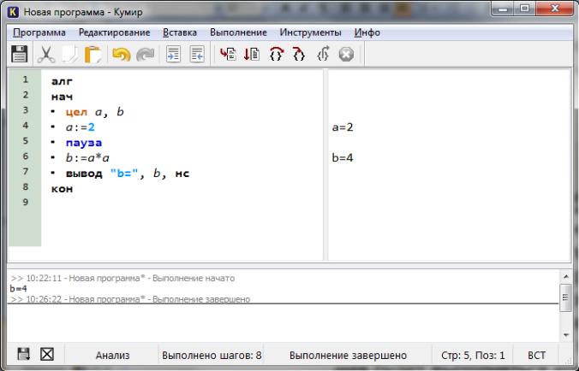
Task: Click the step into icon with braces
Action: tap(299, 54)
